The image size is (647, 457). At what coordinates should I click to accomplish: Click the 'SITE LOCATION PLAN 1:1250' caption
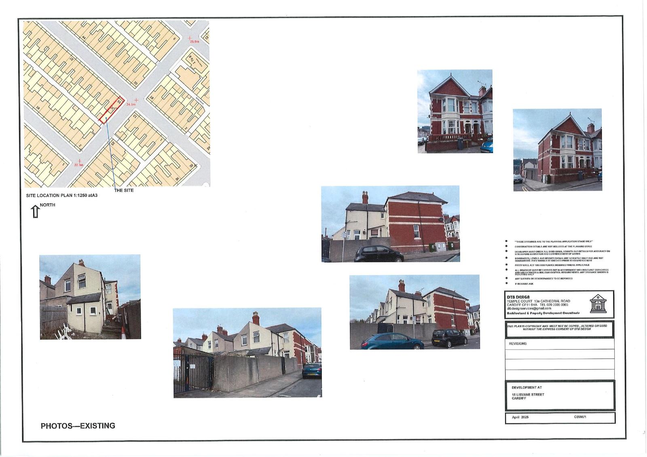(x=62, y=196)
